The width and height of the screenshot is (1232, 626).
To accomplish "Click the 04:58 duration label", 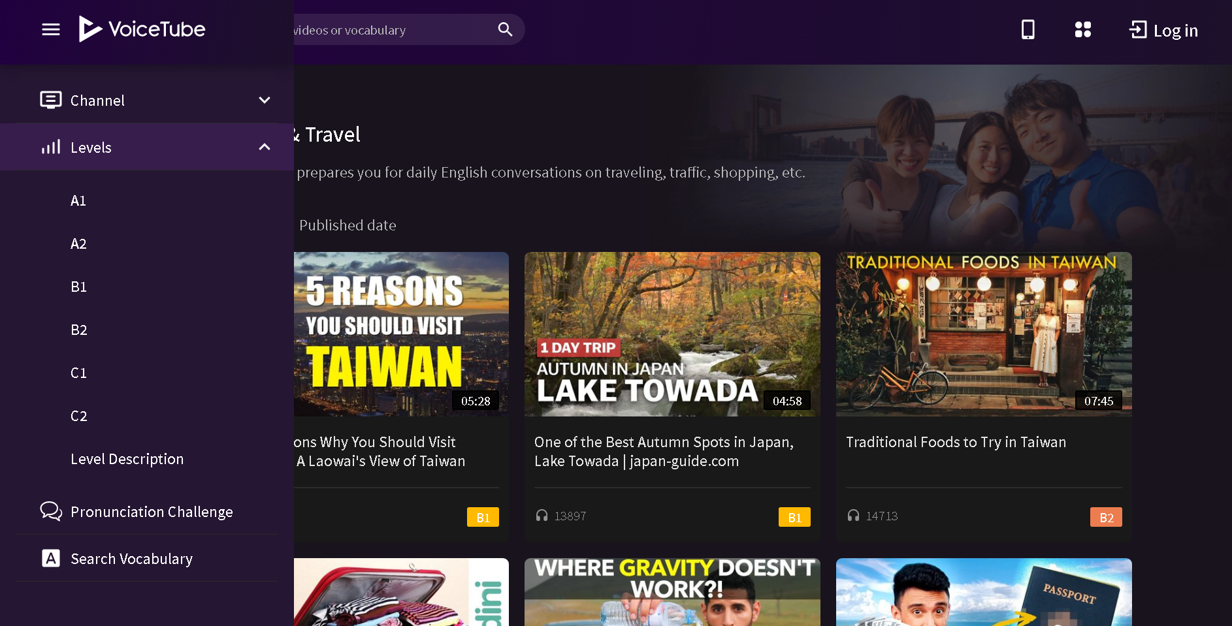I will pos(787,401).
